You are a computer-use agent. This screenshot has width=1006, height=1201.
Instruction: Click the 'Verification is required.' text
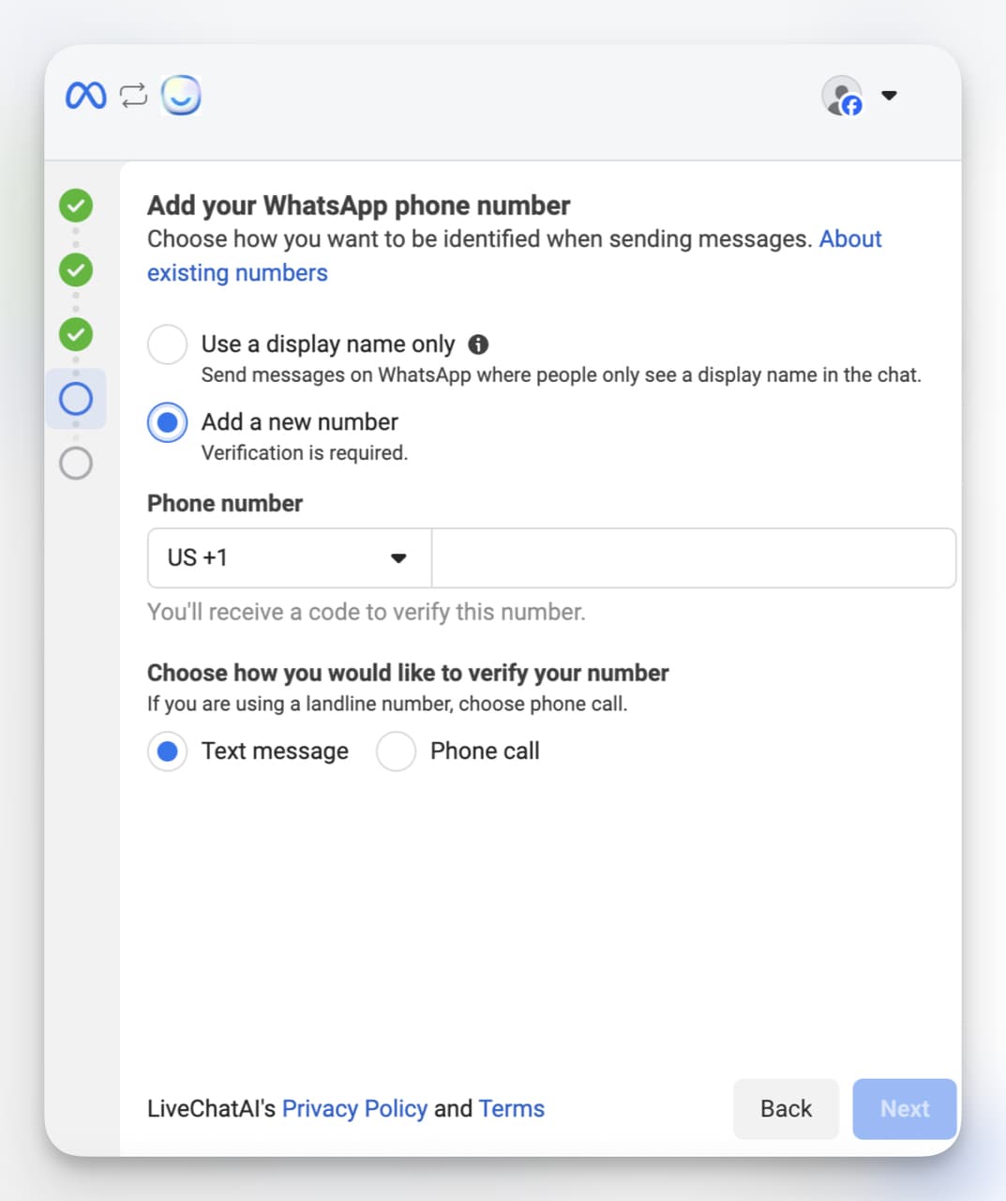[x=305, y=452]
